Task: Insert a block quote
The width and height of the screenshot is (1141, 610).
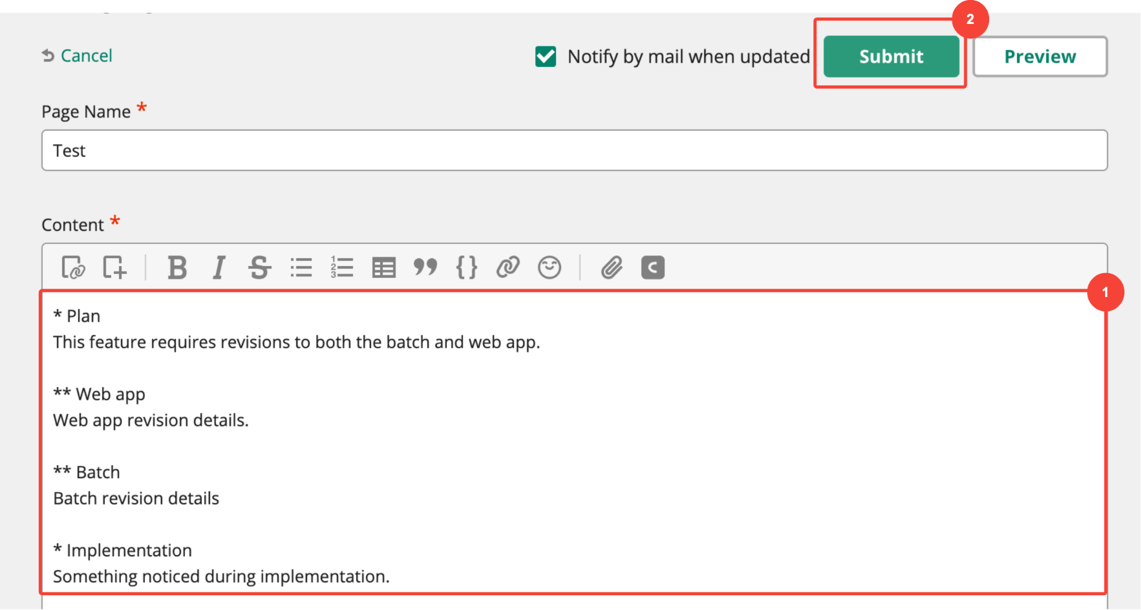Action: 425,267
